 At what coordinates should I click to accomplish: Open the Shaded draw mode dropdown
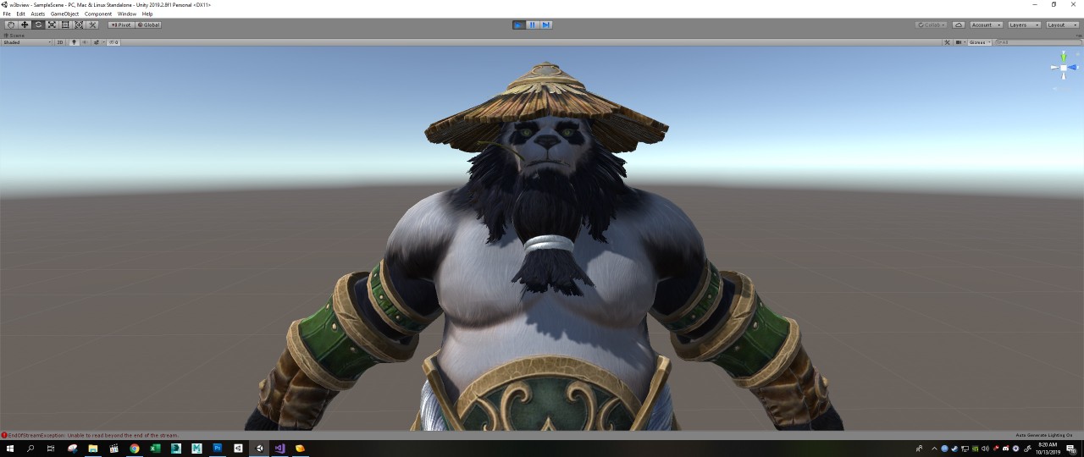(26, 42)
